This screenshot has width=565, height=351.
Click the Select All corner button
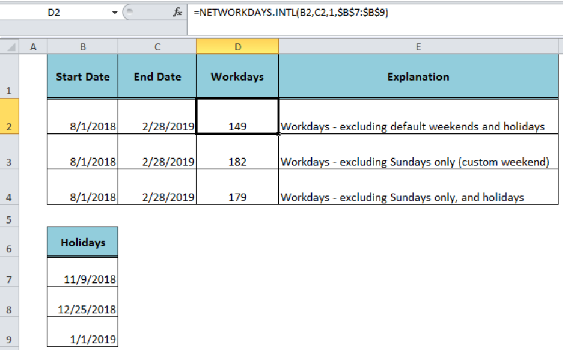[9, 46]
